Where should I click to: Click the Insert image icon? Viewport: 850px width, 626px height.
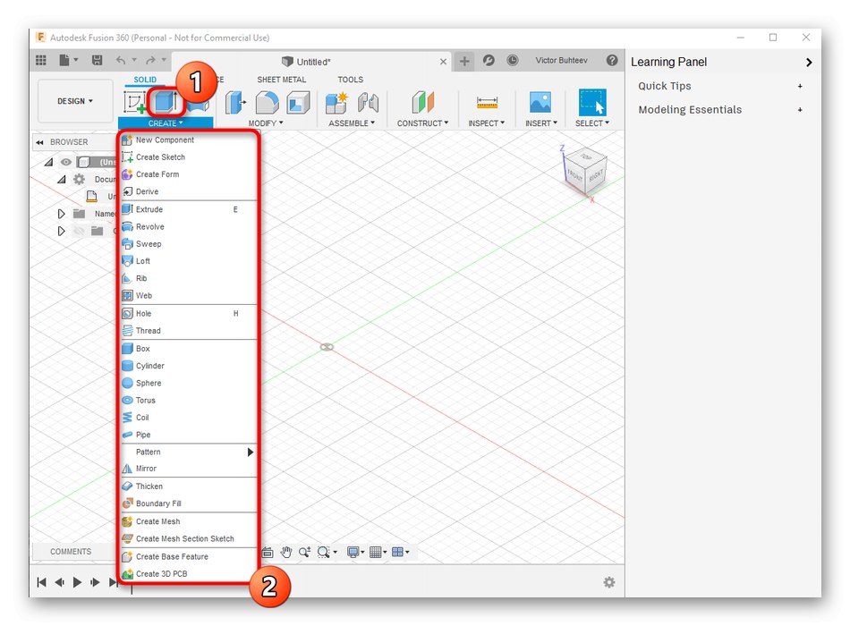540,103
